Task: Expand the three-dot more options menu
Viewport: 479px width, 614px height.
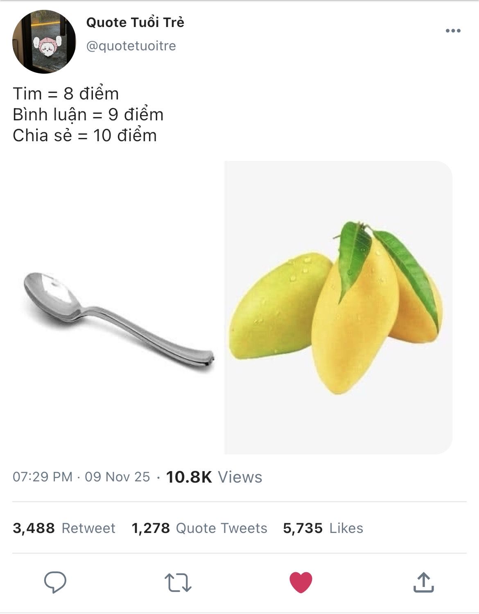Action: pyautogui.click(x=453, y=31)
